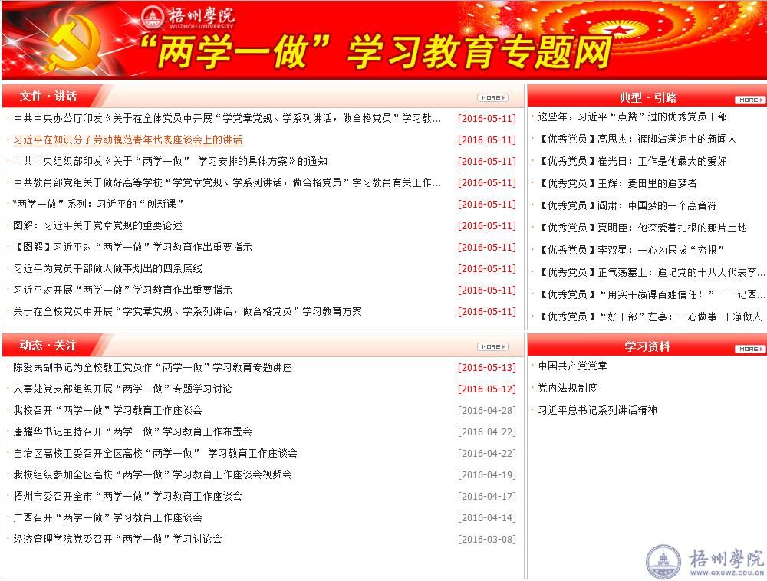Open '两学一做'系列：习近平的'创新课' link
The width and height of the screenshot is (767, 581).
[98, 204]
